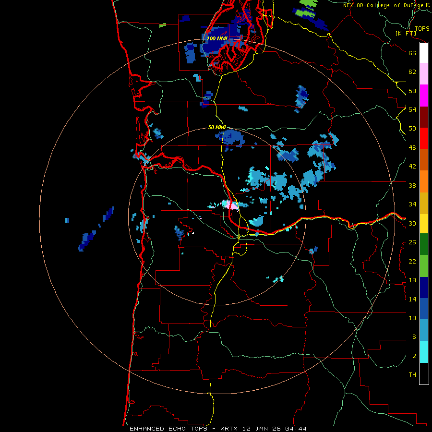Image resolution: width=432 pixels, height=432 pixels.
Task: Click the cyan legend swatch
Action: tap(424, 352)
